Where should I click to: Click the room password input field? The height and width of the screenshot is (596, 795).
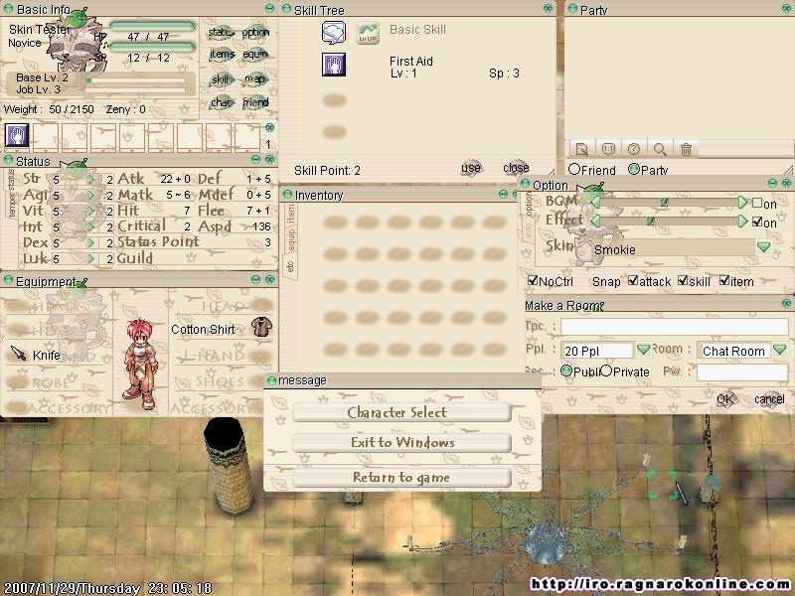(742, 372)
